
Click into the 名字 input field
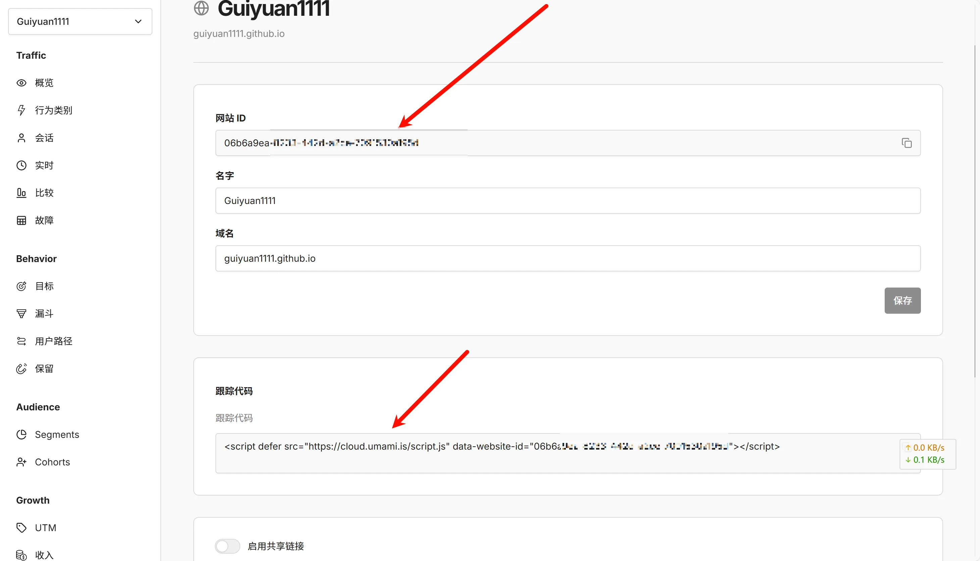568,201
